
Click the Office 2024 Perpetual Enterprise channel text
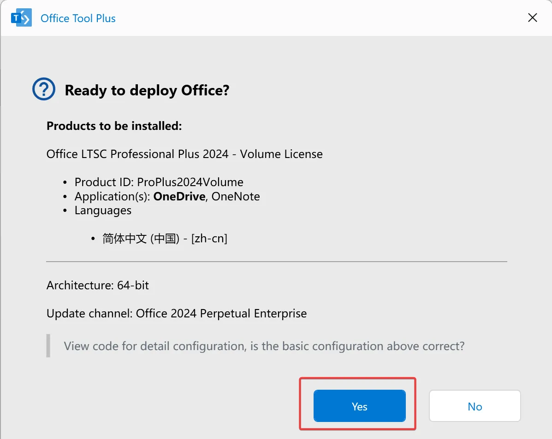pos(221,313)
